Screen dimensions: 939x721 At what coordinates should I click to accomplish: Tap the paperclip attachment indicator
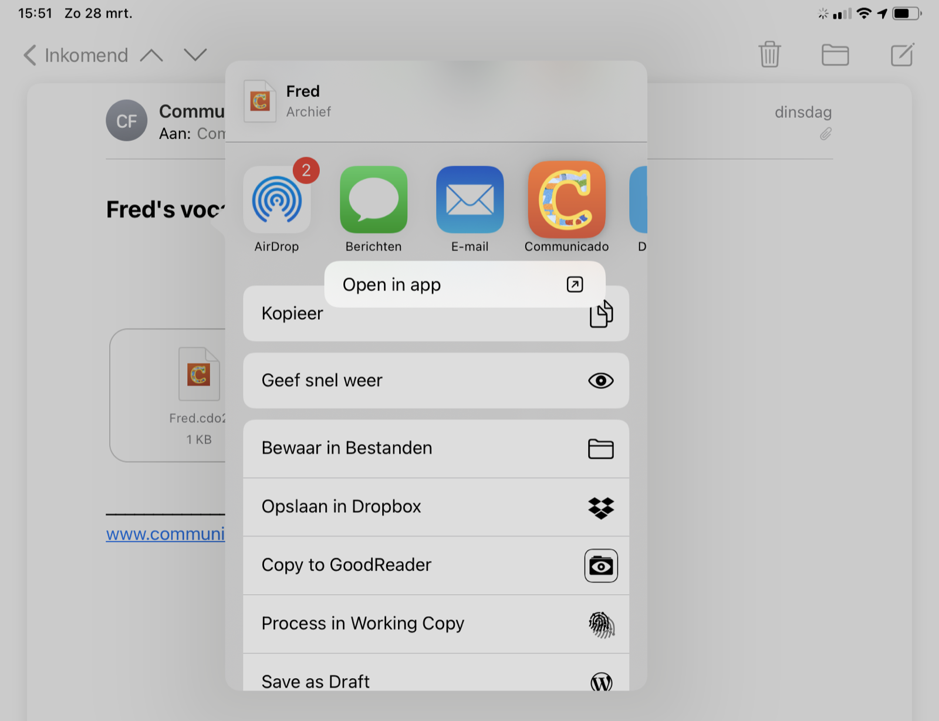point(826,134)
